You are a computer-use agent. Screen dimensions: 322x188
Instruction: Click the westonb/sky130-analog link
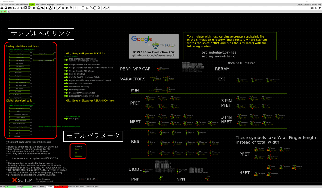pos(79,86)
